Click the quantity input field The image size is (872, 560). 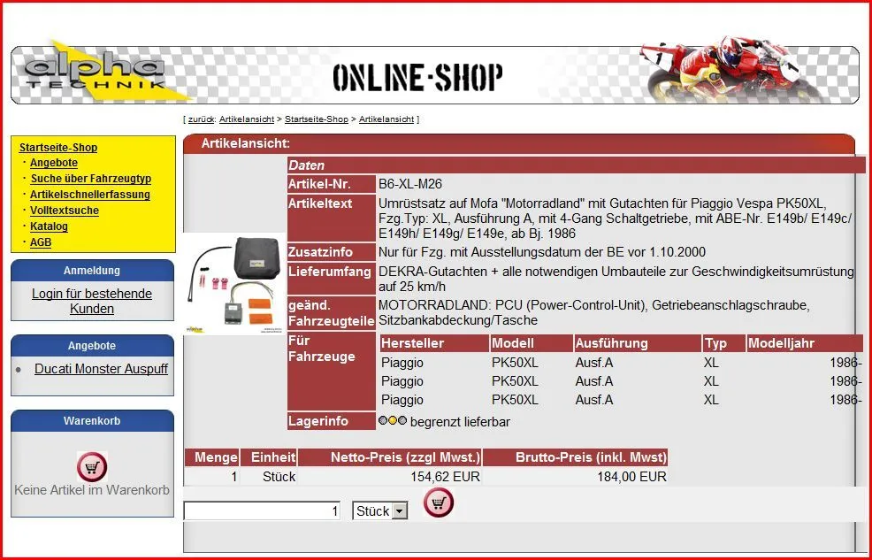(x=263, y=511)
